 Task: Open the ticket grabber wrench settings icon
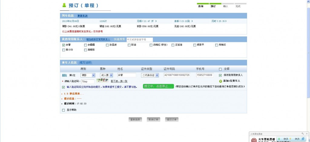coord(302,134)
